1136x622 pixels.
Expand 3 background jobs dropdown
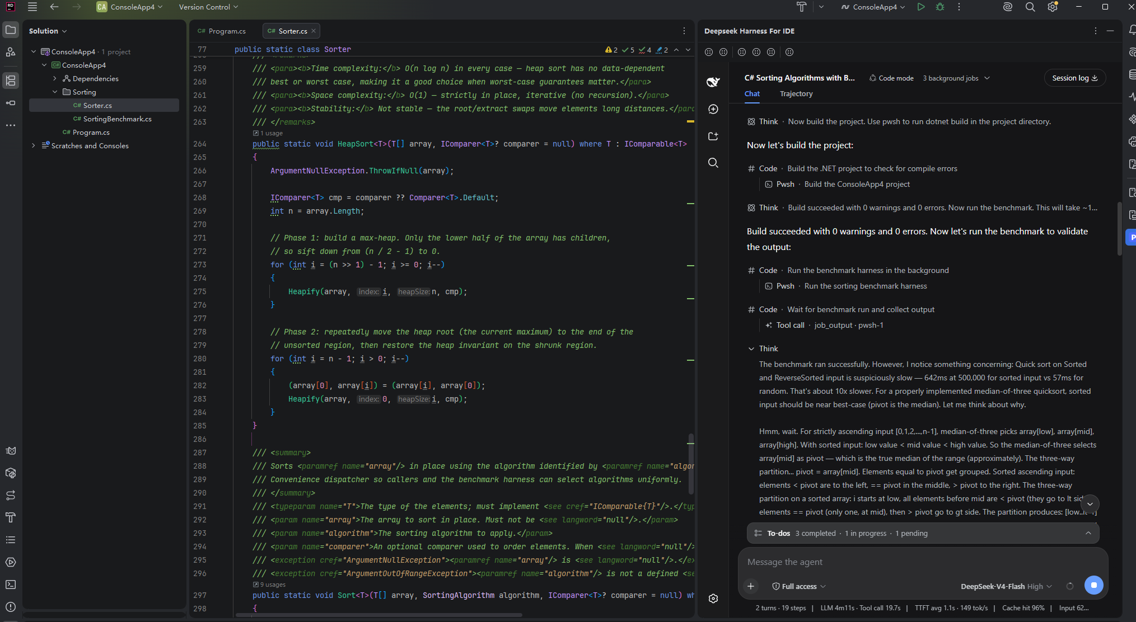coord(956,78)
